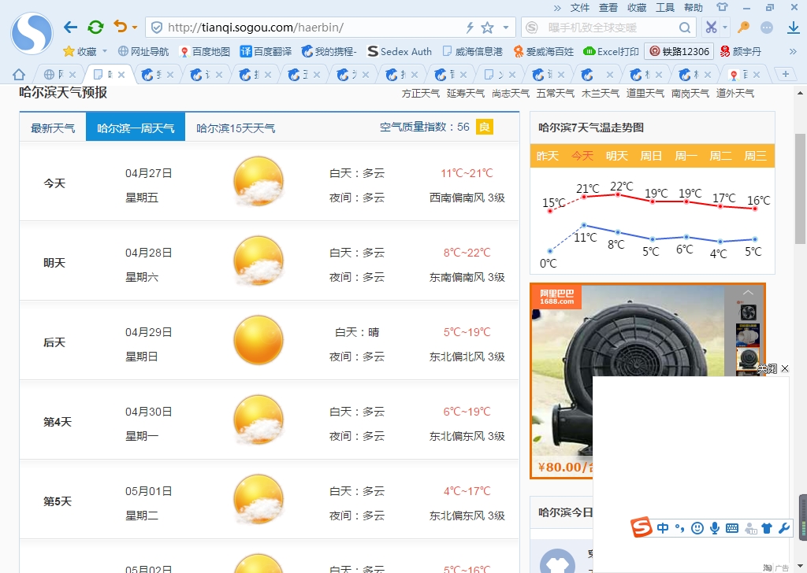The width and height of the screenshot is (807, 573).
Task: Open the 帮助 menu
Action: coord(694,8)
